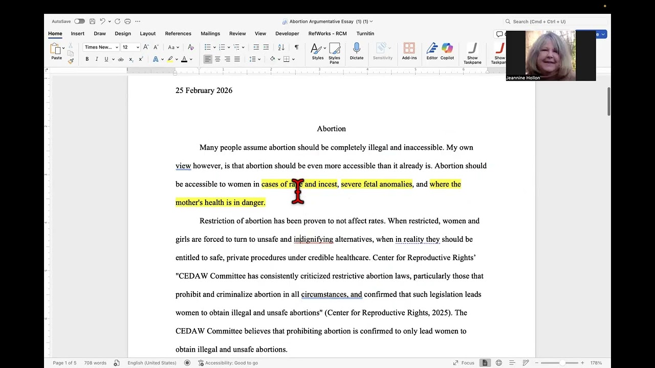655x368 pixels.
Task: Expand the bullet list style dropdown arrow
Action: pyautogui.click(x=214, y=48)
